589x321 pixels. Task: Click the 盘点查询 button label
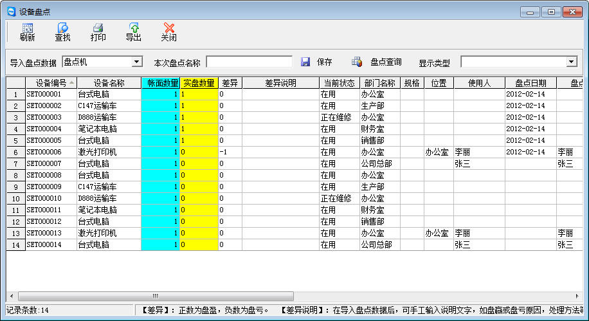click(386, 62)
